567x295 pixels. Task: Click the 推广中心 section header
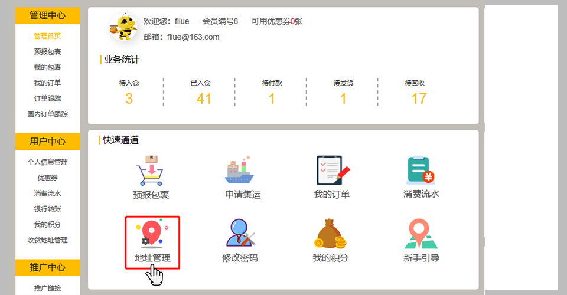click(48, 267)
